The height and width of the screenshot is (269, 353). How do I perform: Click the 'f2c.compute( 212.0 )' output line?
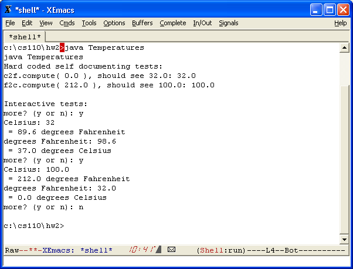(x=109, y=85)
